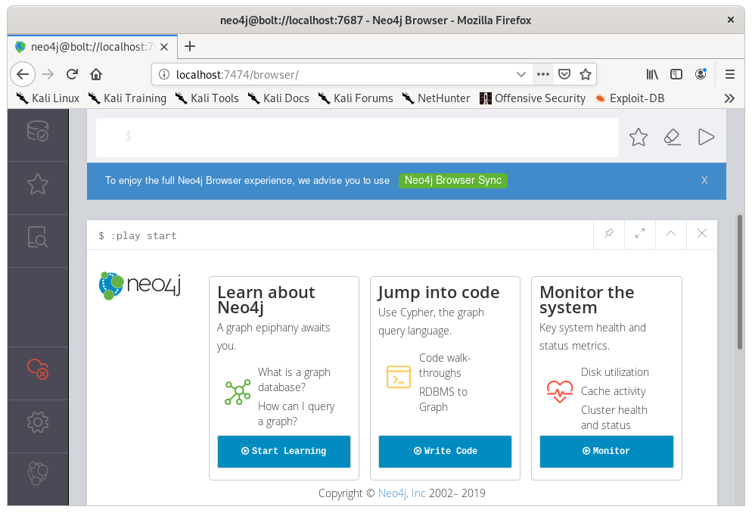Click the graph nodes icon in Learn card
Viewport: 752px width, 513px height.
coord(238,392)
